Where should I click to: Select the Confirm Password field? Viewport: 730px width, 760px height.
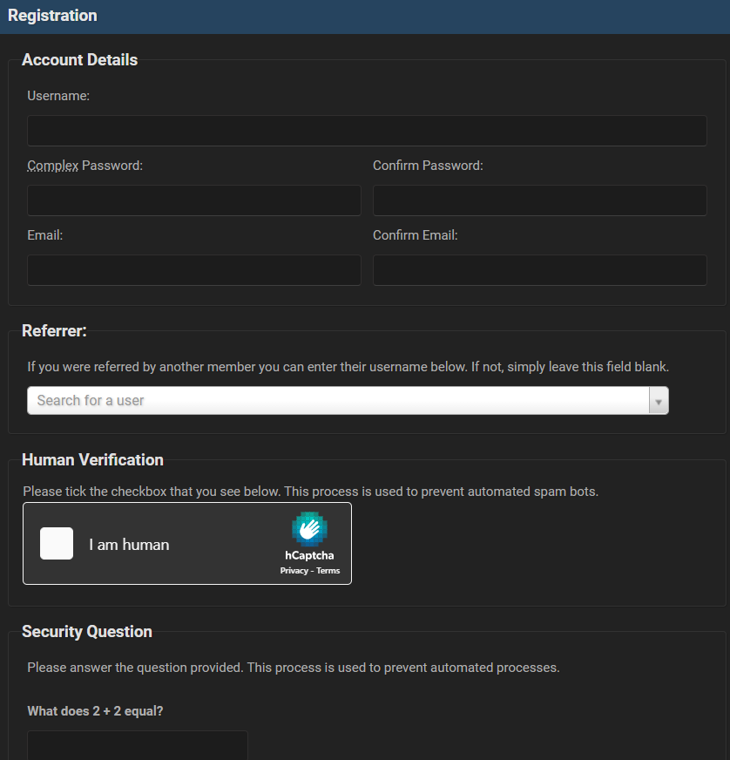click(x=539, y=200)
